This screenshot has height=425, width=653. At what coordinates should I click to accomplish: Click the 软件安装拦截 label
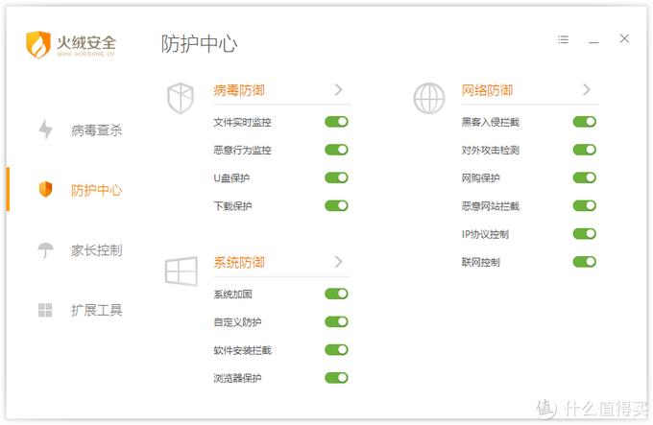click(242, 350)
